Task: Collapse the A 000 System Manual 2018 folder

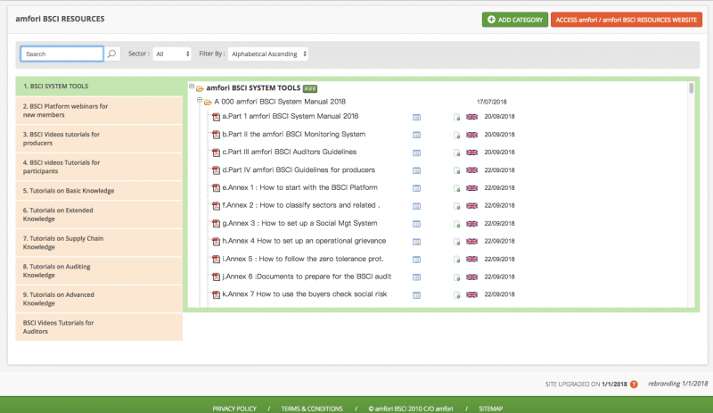Action: [x=200, y=101]
